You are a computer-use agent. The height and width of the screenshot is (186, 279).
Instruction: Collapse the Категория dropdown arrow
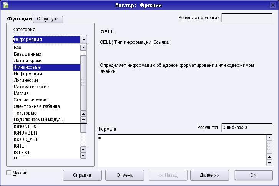click(x=84, y=40)
